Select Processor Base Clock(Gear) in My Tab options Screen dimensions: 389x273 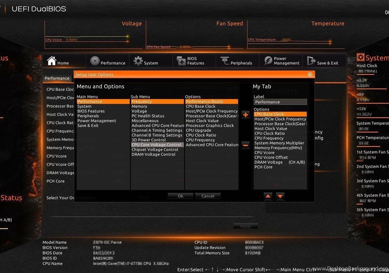click(x=280, y=124)
